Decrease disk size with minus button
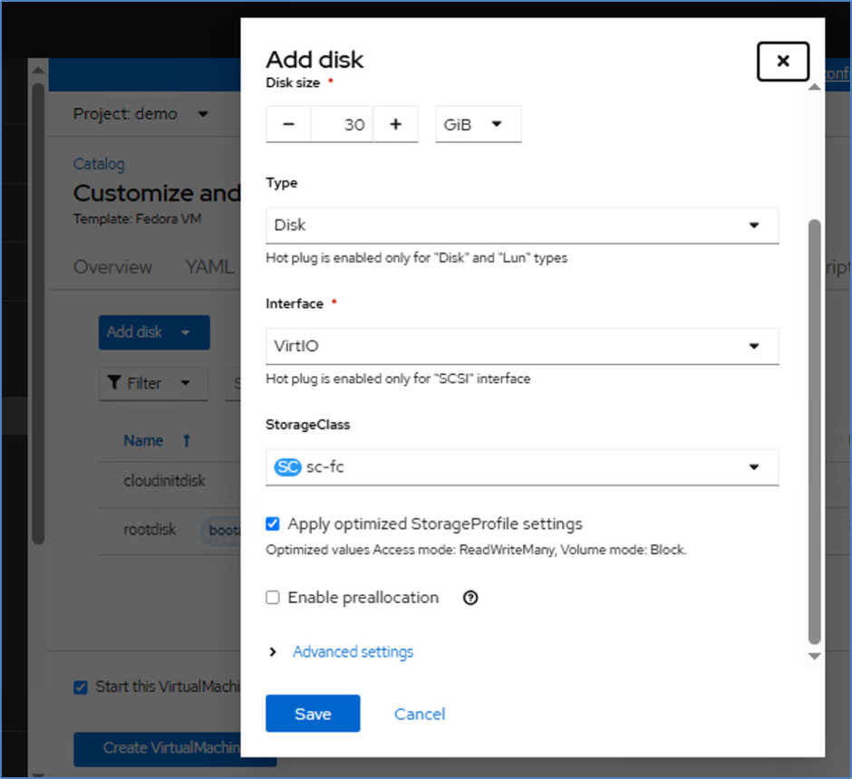The image size is (852, 779). click(x=288, y=125)
